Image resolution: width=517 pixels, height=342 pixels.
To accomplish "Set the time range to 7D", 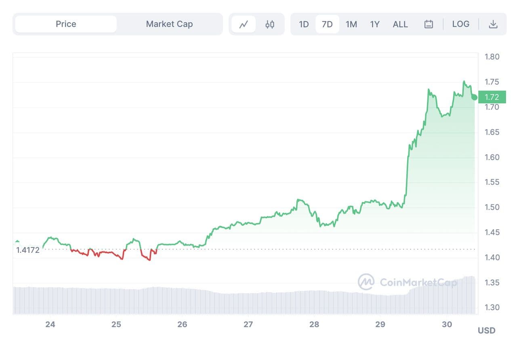I will click(327, 24).
